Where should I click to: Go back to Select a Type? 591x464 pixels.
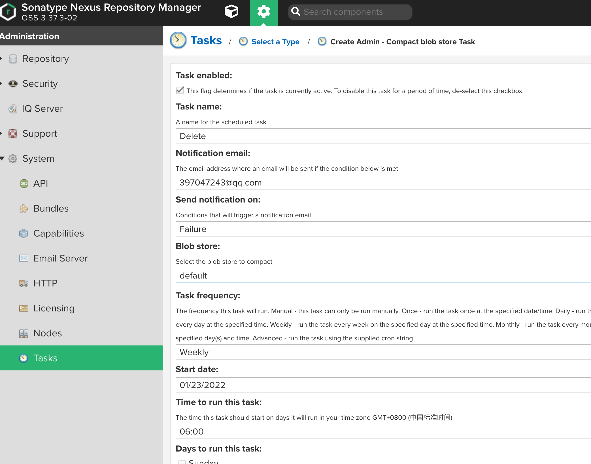pos(275,42)
